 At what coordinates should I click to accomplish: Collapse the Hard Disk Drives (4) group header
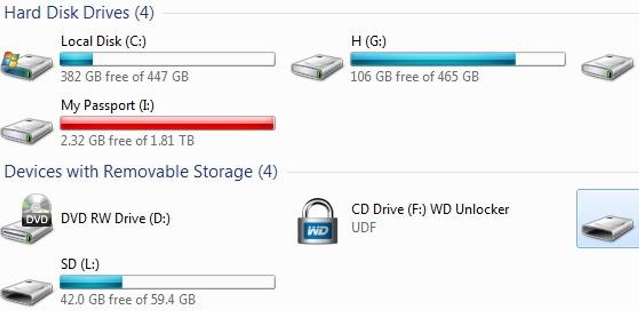point(79,12)
